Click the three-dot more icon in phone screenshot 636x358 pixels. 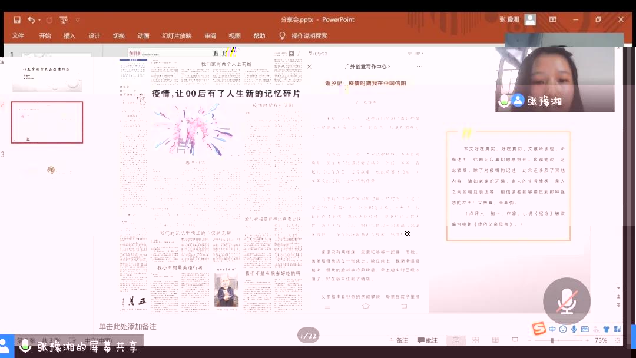point(419,67)
